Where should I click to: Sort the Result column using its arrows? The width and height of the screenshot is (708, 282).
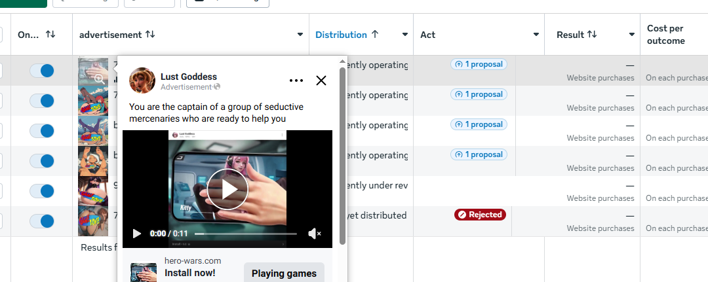pos(591,35)
